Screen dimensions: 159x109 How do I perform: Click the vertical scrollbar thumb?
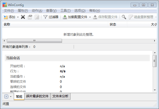pyautogui.click(x=155, y=61)
